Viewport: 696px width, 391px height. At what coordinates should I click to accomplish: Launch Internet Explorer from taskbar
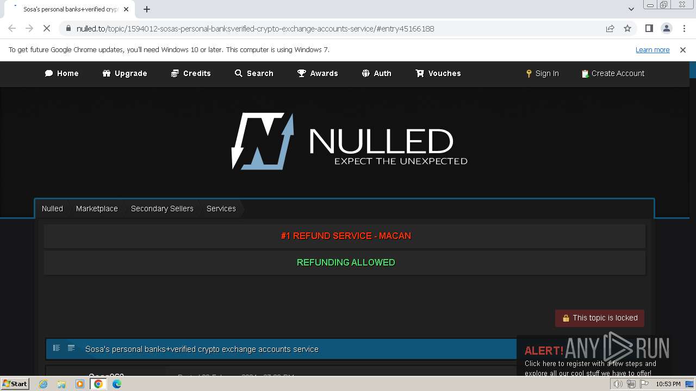(43, 384)
